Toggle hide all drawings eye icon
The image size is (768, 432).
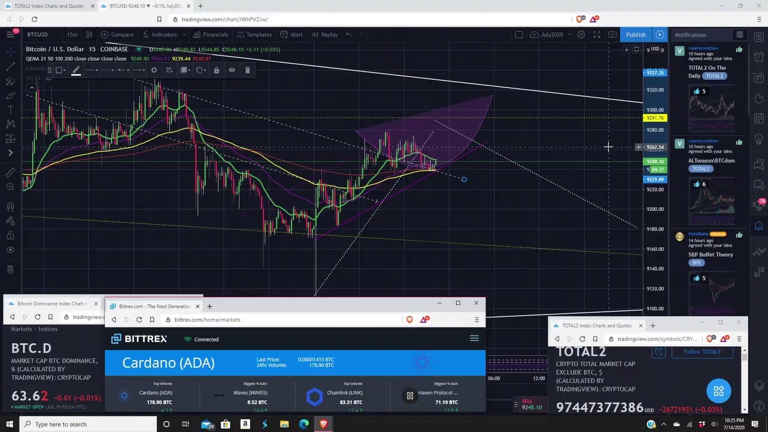(x=10, y=250)
